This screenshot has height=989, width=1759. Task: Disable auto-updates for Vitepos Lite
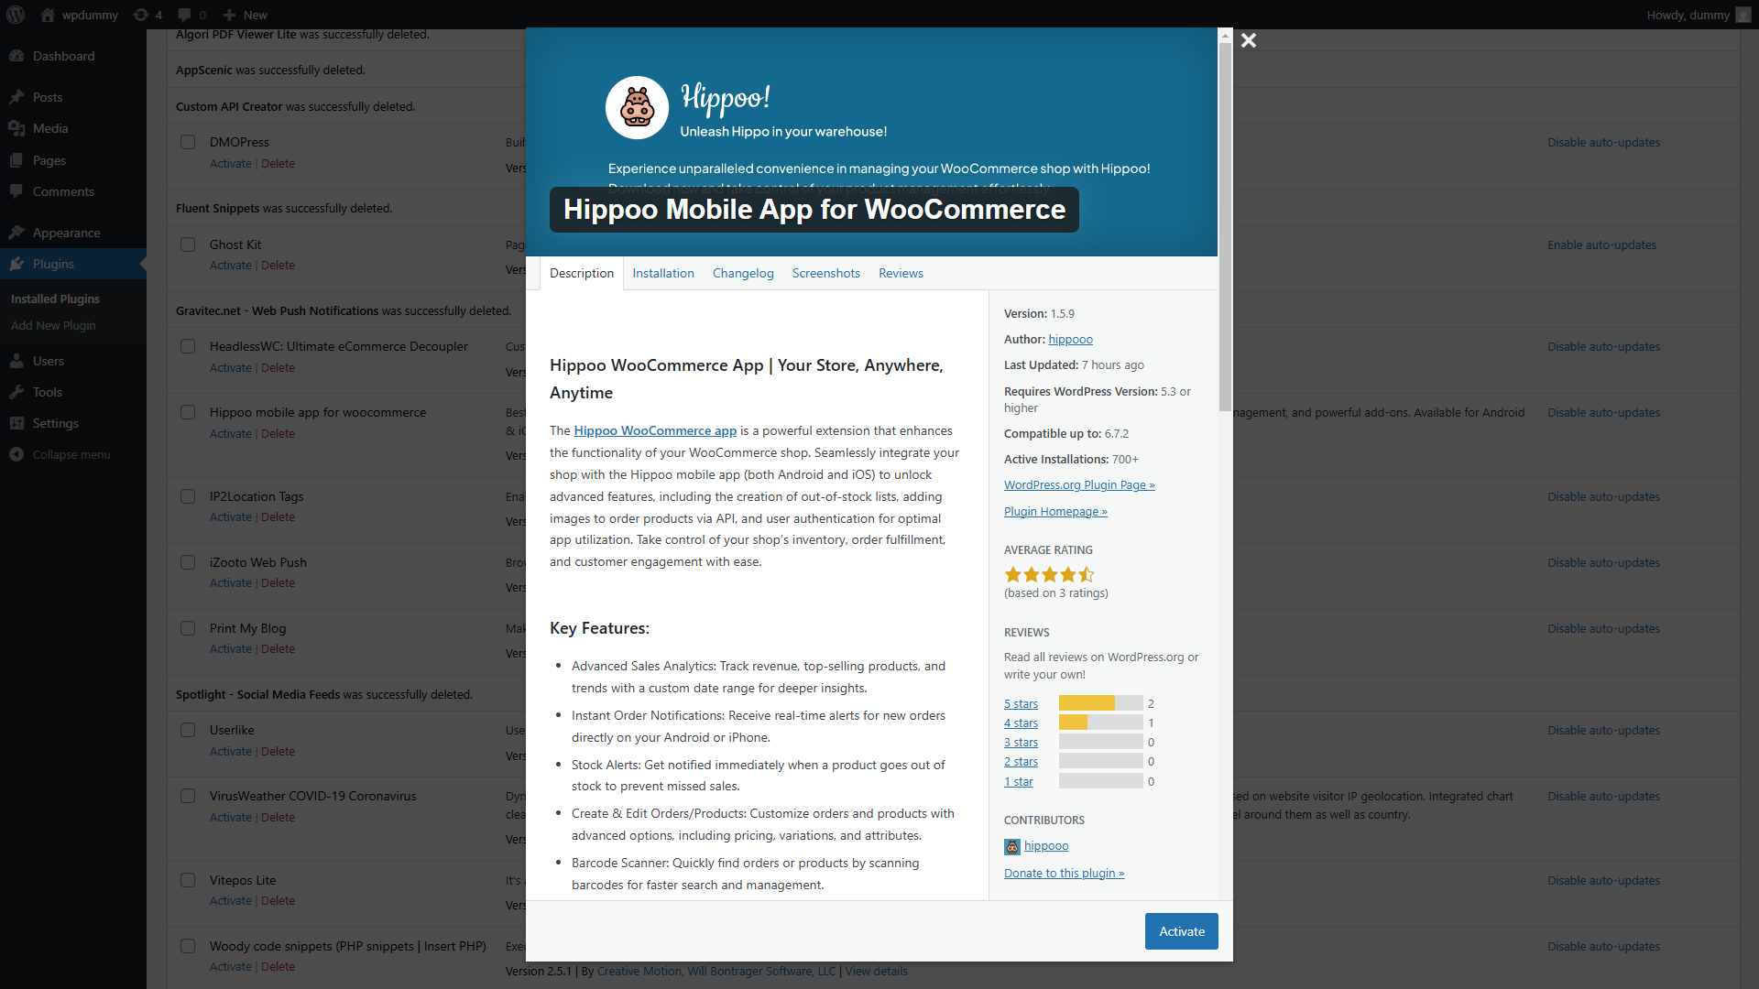coord(1603,880)
